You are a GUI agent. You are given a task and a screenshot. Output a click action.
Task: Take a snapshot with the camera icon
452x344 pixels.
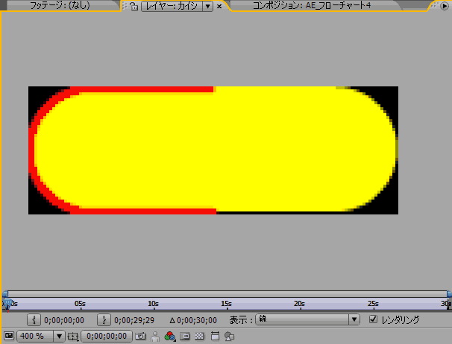(x=140, y=336)
